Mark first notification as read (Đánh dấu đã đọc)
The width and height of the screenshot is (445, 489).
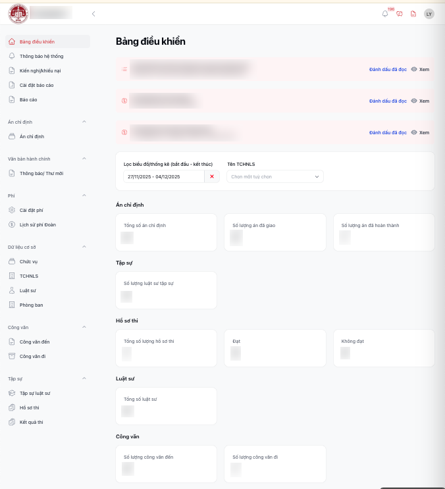(388, 69)
